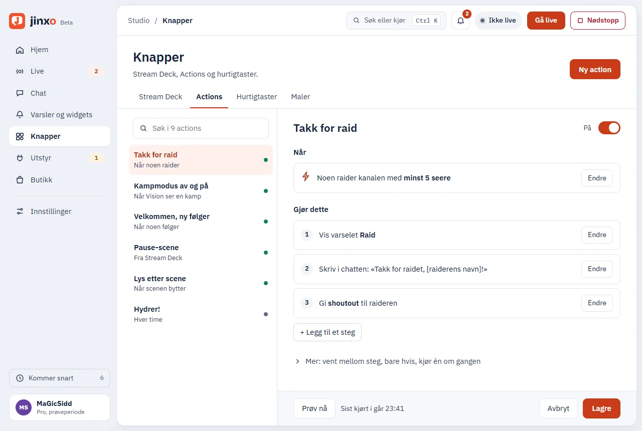Click the Ikke live status pill
The width and height of the screenshot is (642, 431).
[498, 21]
